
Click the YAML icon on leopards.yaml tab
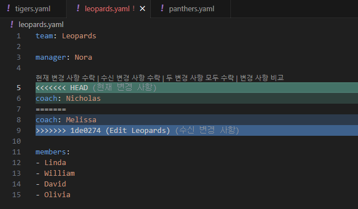point(78,8)
